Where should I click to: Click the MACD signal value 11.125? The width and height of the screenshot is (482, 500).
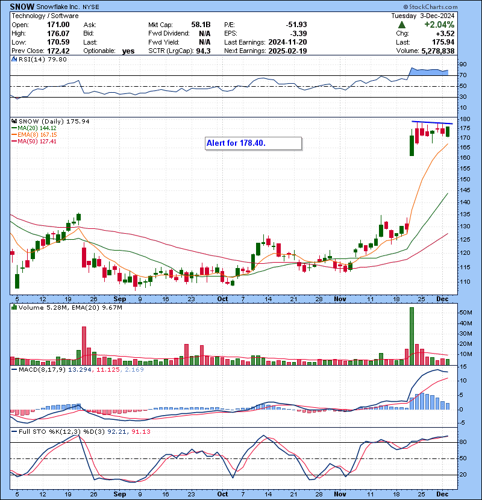(x=108, y=370)
